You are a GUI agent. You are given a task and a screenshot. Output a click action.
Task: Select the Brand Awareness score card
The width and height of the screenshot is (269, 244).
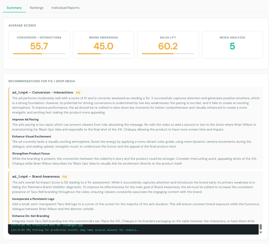pos(103,45)
